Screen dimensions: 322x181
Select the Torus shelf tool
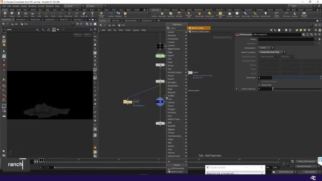point(26,14)
